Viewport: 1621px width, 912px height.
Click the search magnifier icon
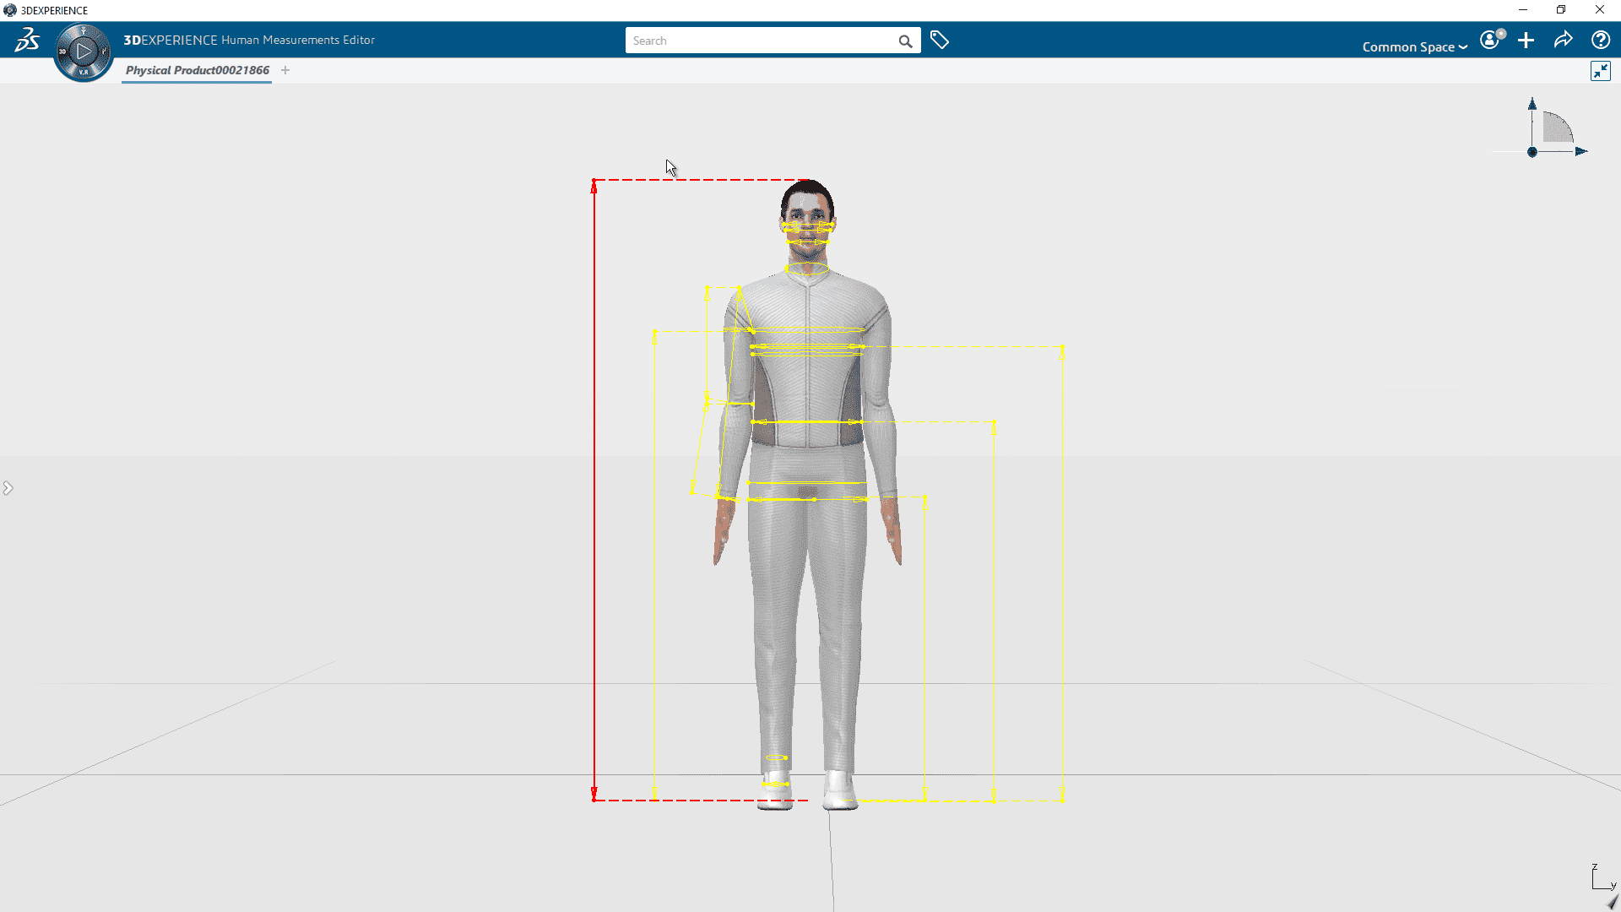click(x=908, y=41)
